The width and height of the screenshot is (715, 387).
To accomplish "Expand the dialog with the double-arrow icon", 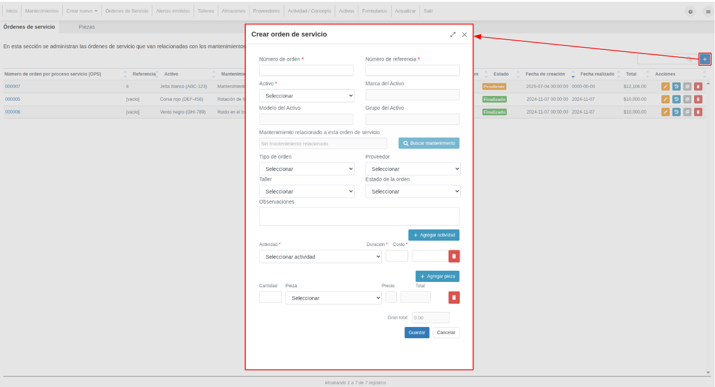I will click(453, 34).
